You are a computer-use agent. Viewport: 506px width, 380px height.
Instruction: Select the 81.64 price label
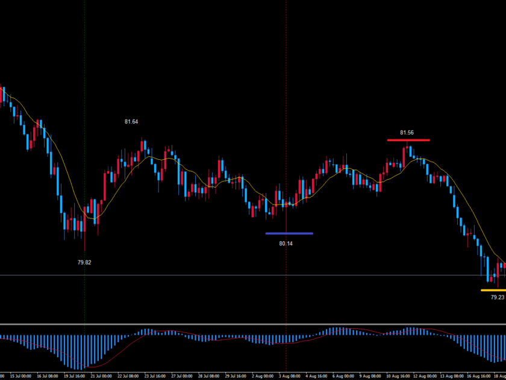click(131, 122)
